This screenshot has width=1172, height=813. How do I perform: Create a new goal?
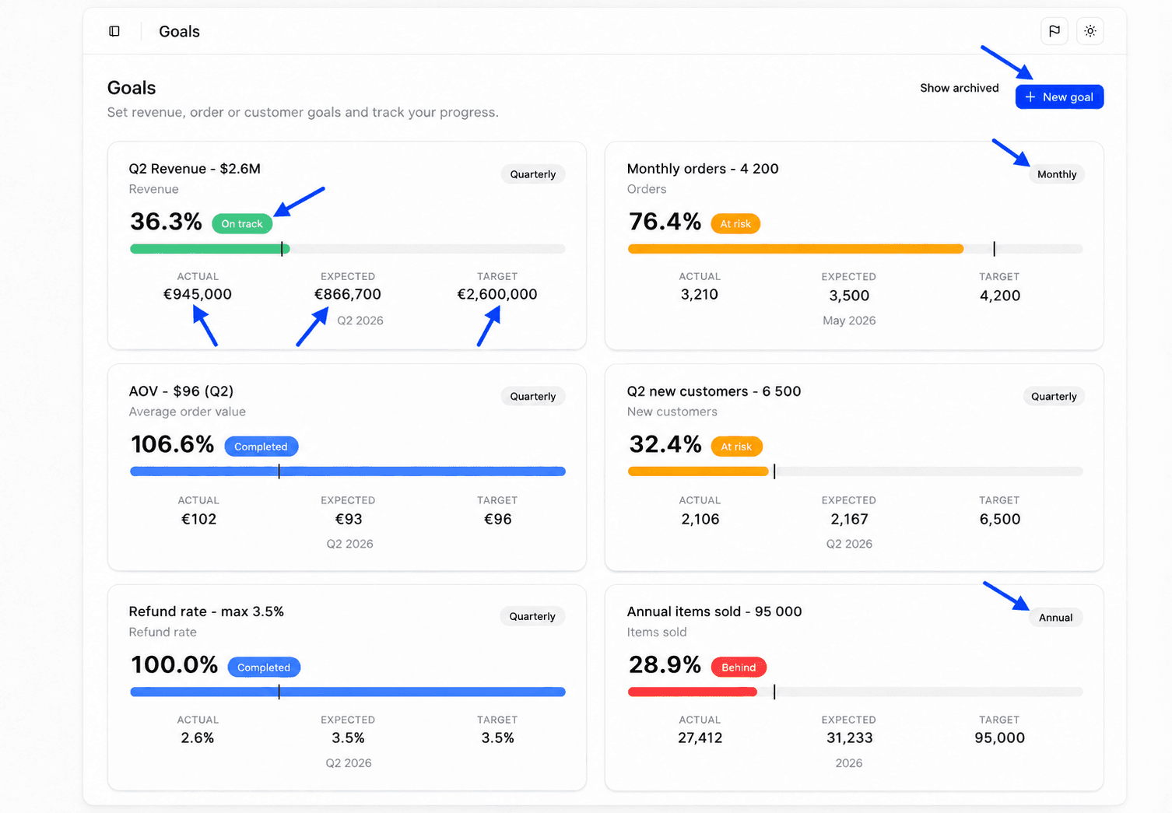coord(1059,96)
